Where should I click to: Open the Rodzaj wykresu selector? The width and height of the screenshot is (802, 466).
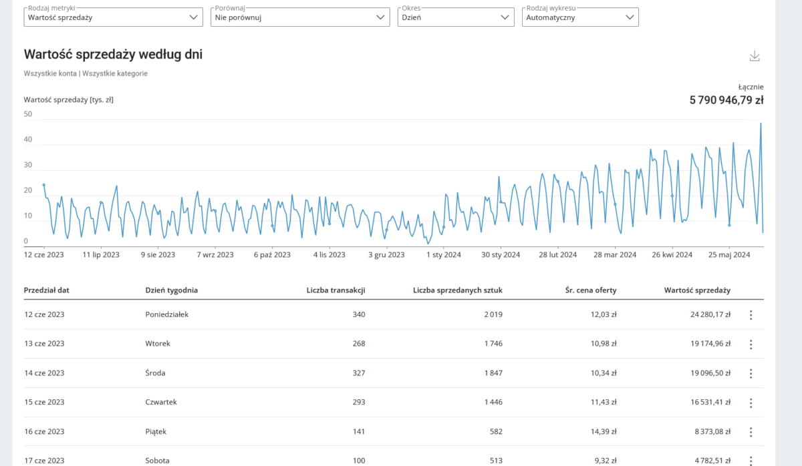tap(579, 17)
